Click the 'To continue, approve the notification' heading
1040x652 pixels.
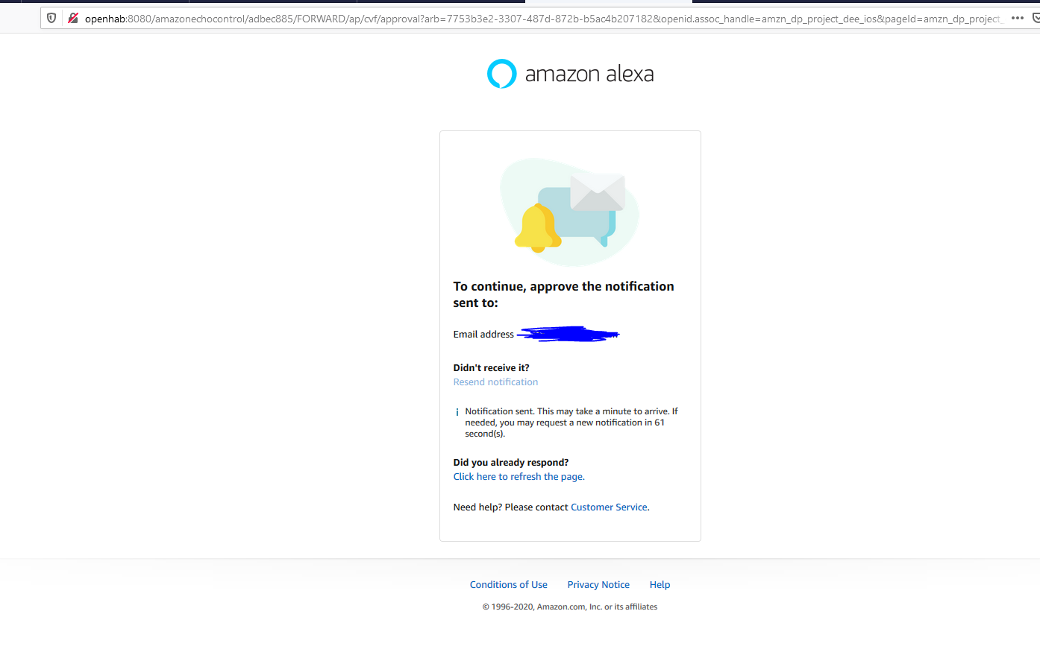pyautogui.click(x=563, y=294)
